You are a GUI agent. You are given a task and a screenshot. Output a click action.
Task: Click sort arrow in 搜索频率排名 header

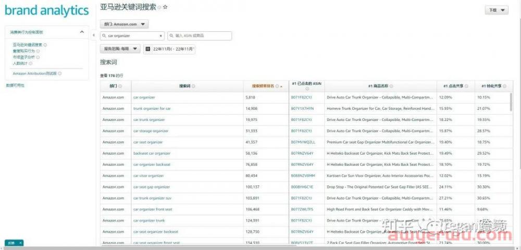[x=281, y=86]
